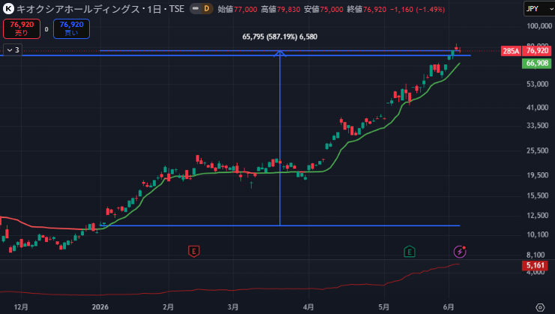Screen dimensions: 555x314
Task: Click the high price 高値 79,830
Action: coord(281,9)
